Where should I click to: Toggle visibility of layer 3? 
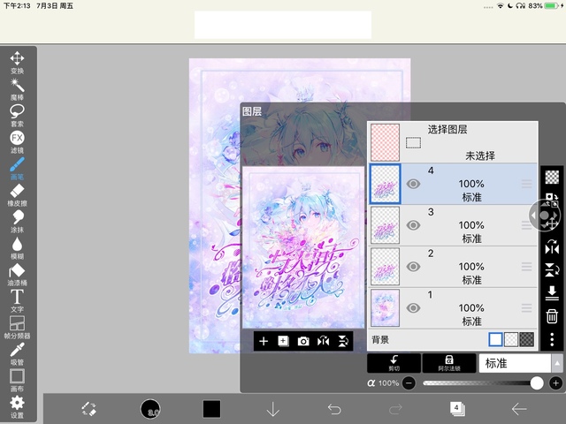pyautogui.click(x=413, y=225)
